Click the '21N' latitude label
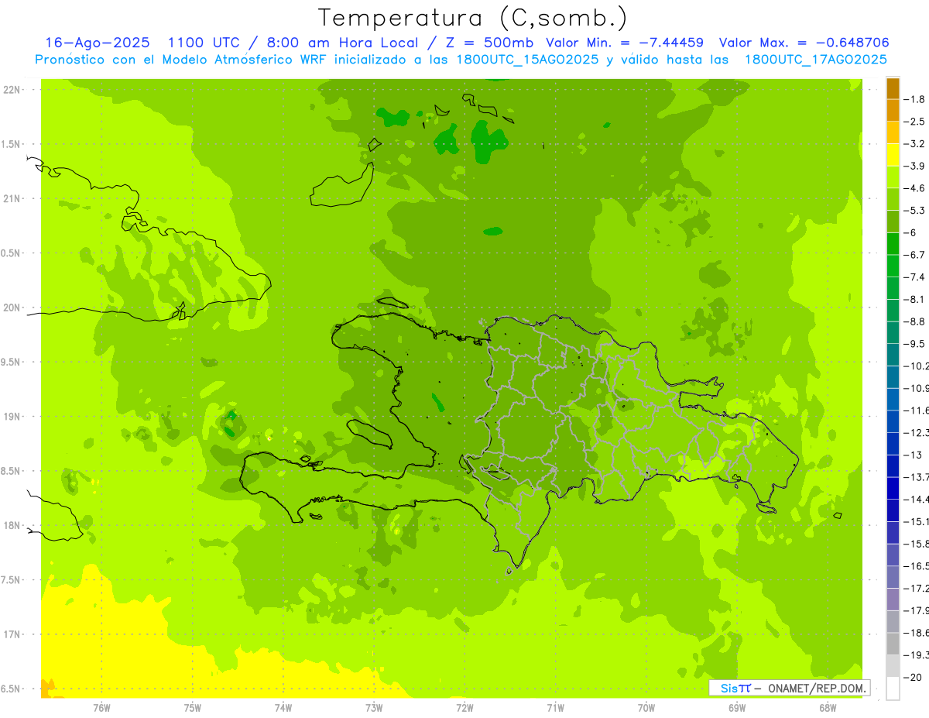 pyautogui.click(x=12, y=199)
